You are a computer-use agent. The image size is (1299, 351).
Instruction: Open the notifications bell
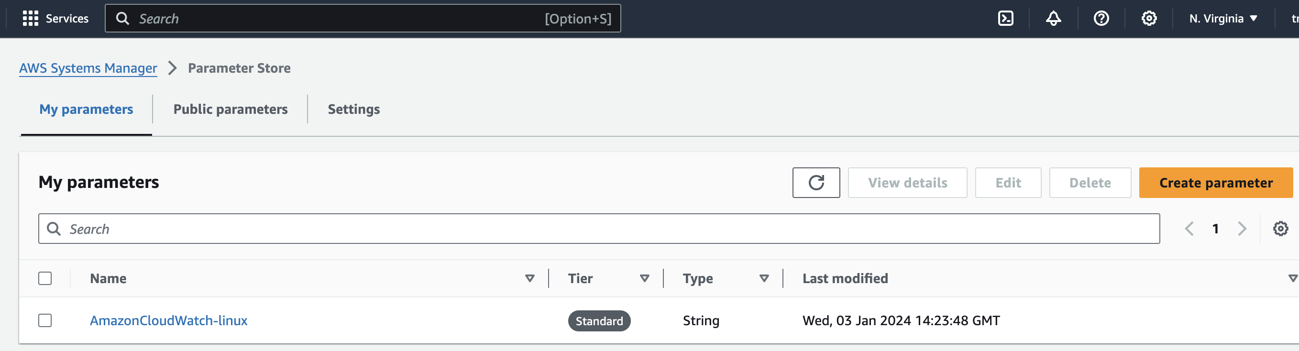point(1053,19)
